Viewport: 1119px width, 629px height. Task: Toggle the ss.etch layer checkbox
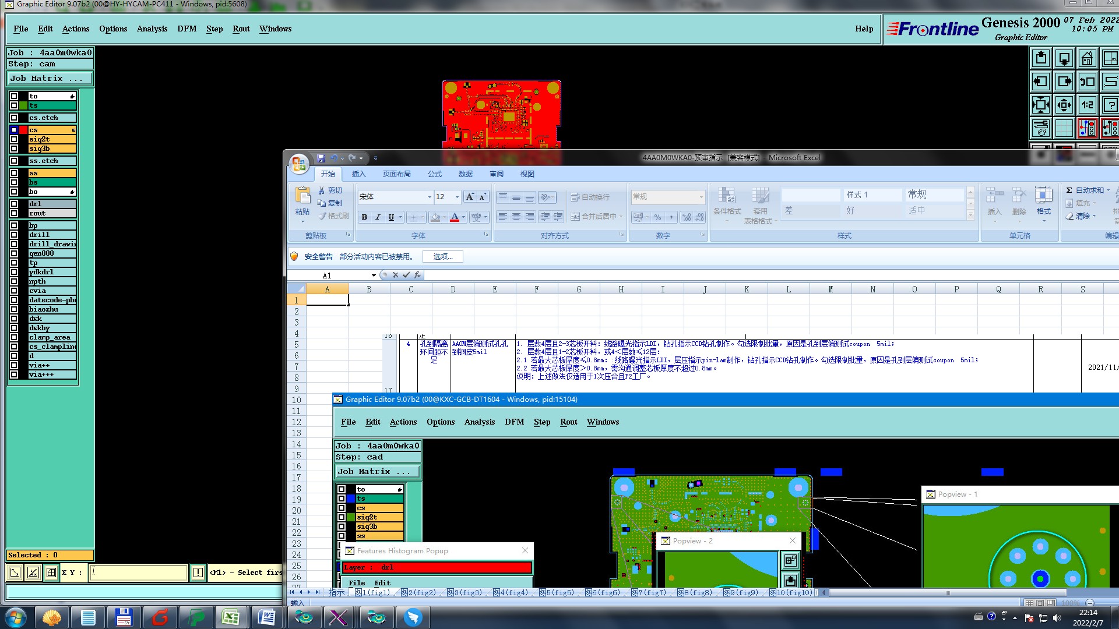pyautogui.click(x=14, y=161)
